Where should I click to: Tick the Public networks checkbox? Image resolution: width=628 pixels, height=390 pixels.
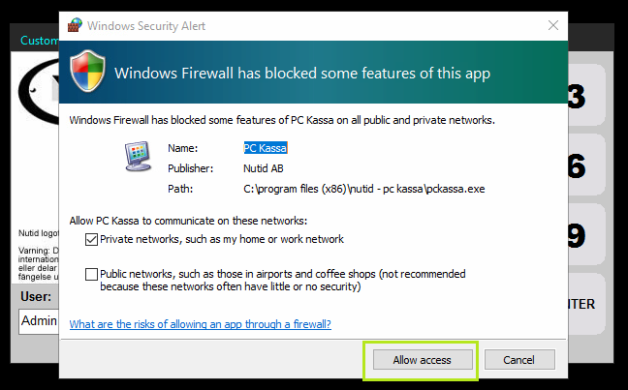(x=92, y=274)
